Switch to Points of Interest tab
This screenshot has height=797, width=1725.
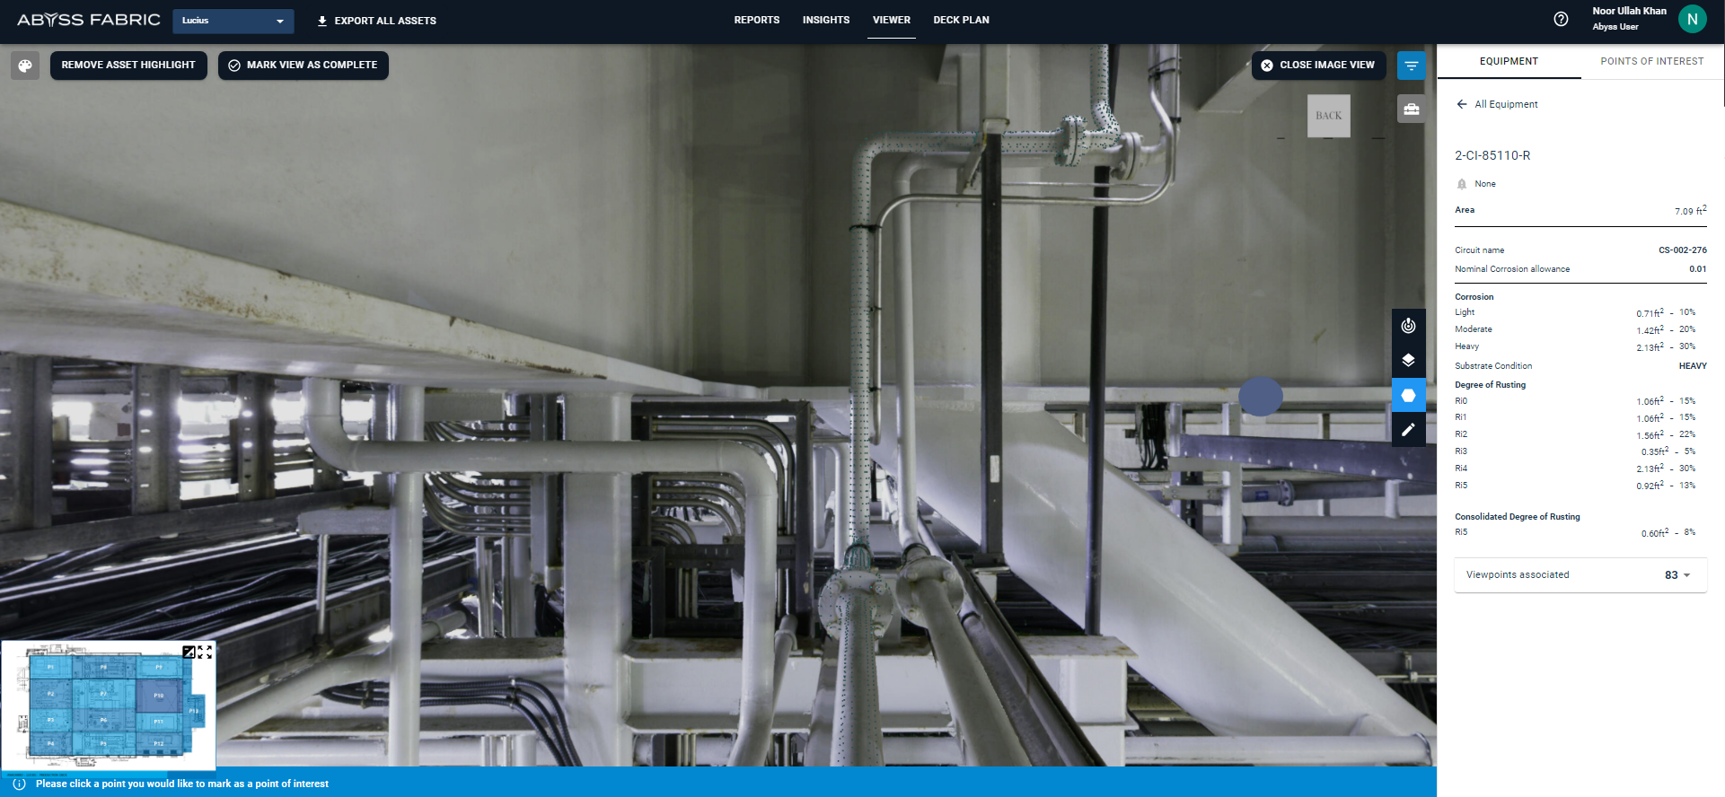click(1651, 62)
